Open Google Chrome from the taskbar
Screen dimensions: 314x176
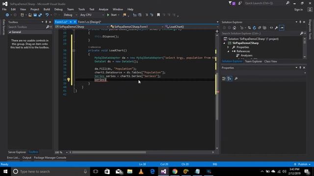click(175, 172)
